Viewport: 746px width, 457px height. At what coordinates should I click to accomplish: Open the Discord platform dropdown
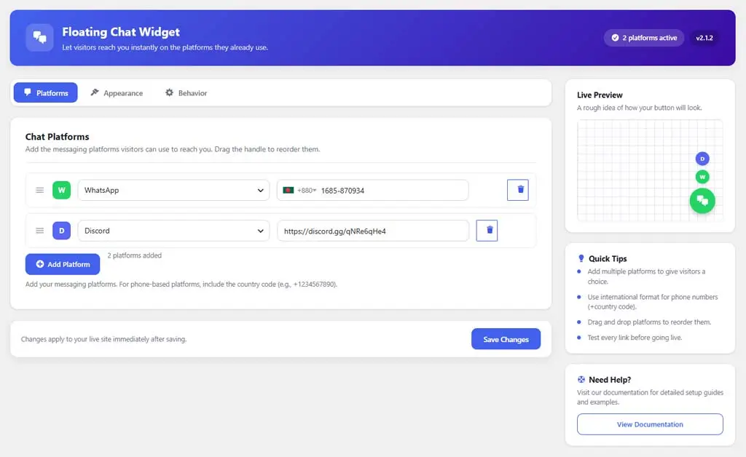(x=173, y=231)
